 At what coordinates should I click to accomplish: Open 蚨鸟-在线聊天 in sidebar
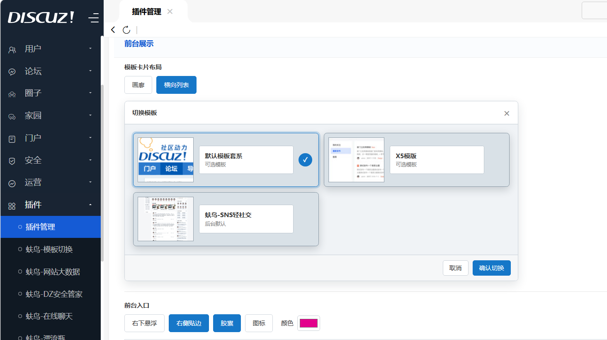click(x=51, y=316)
